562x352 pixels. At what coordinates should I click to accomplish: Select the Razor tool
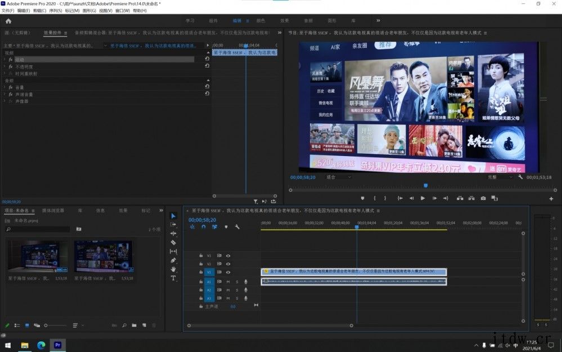pos(173,243)
